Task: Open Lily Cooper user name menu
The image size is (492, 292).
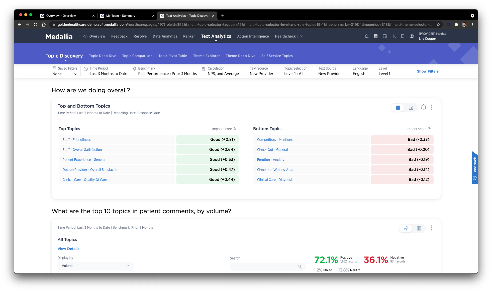Action: point(427,39)
